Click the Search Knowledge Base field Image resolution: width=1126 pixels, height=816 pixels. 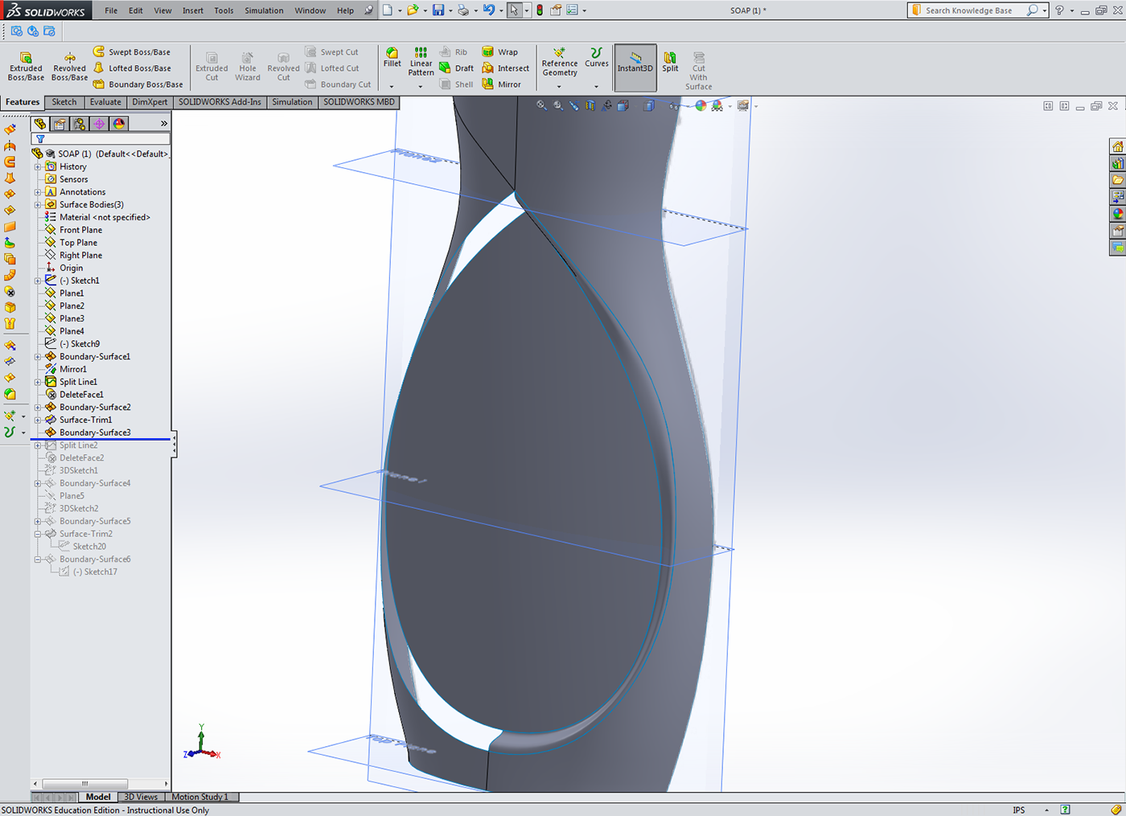(973, 10)
